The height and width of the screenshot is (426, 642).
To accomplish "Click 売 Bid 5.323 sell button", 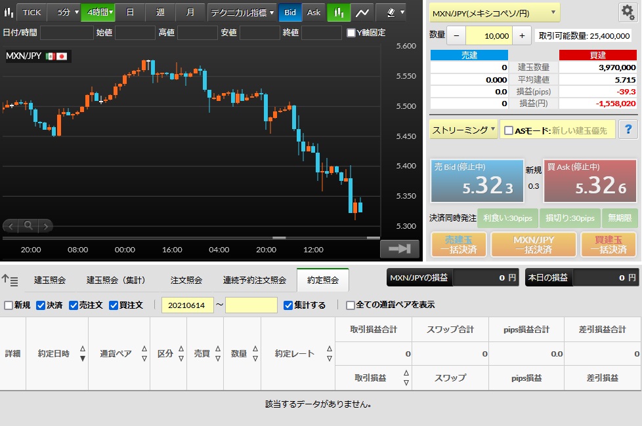I will pos(477,181).
